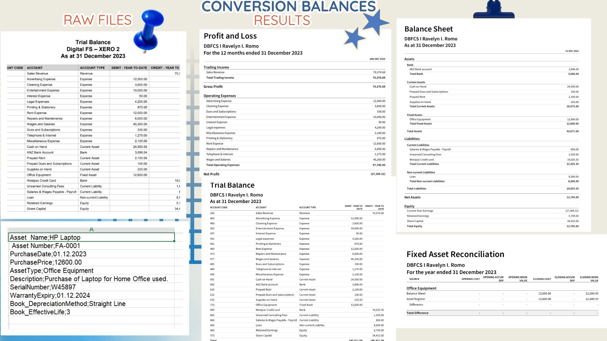Click the 'SerialNumber;W45897' cell

91,287
